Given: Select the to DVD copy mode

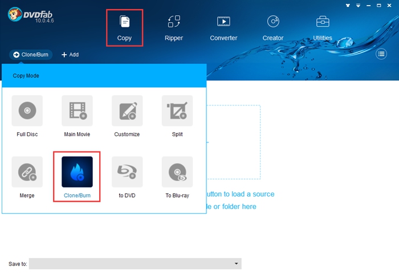Looking at the screenshot, I should pos(127,178).
